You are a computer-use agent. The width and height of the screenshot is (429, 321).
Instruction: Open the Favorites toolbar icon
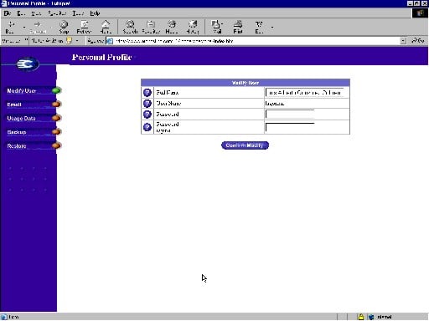pyautogui.click(x=151, y=27)
